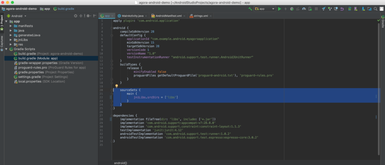
Task: Click the Search Everywhere magnifier icon
Action: [x=376, y=9]
